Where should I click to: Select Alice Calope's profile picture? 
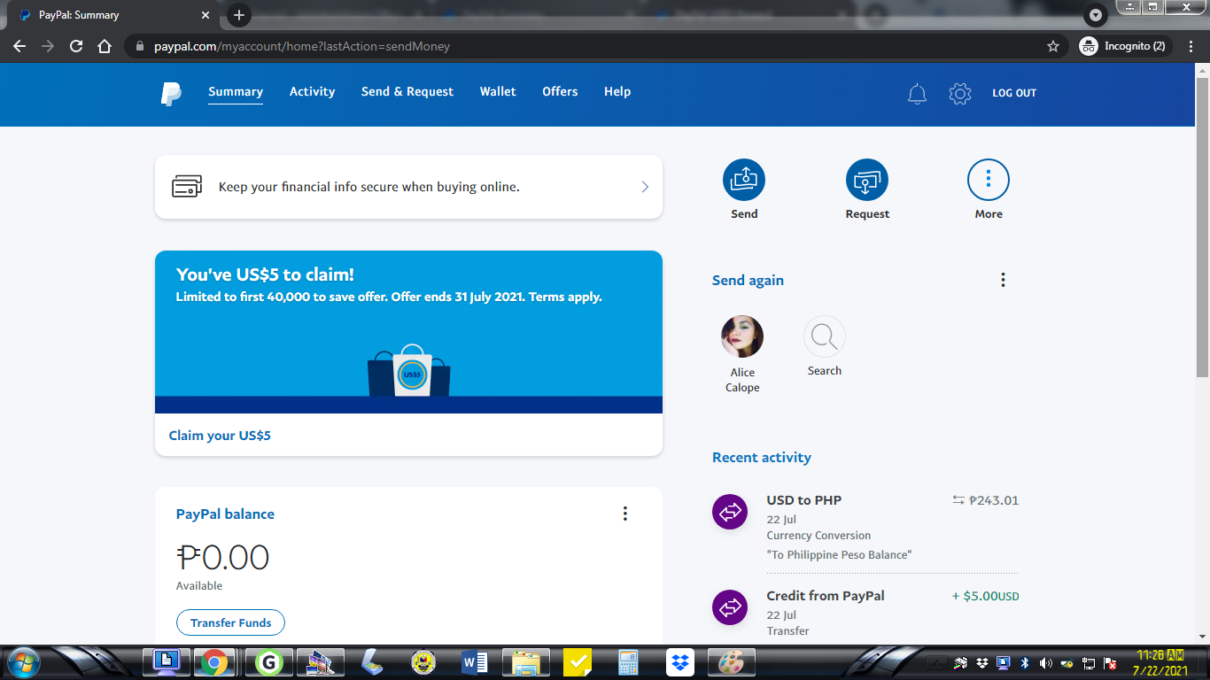742,336
